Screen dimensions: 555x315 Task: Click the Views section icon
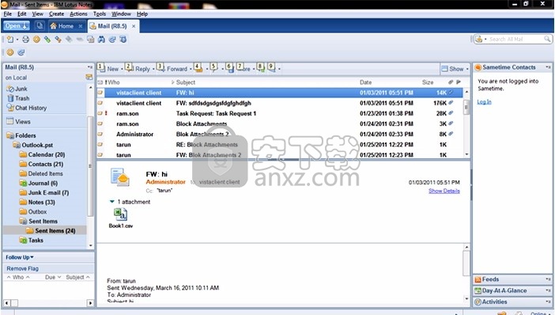point(10,121)
